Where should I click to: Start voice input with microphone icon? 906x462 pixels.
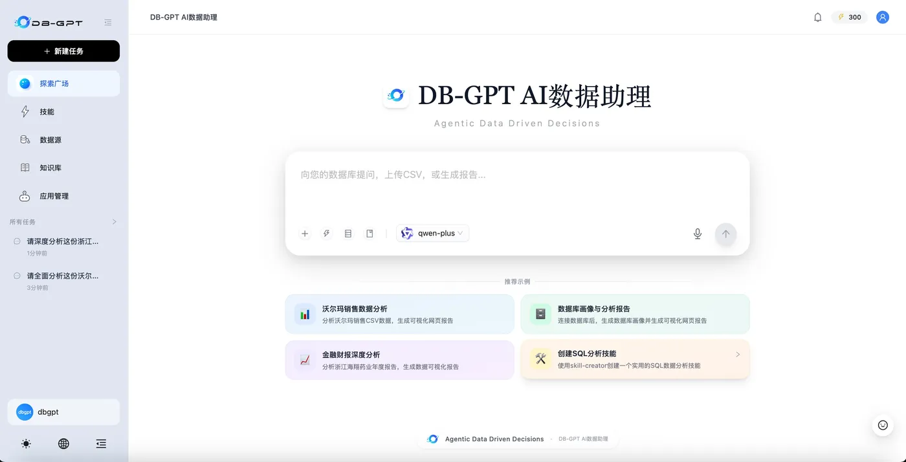[x=698, y=234]
